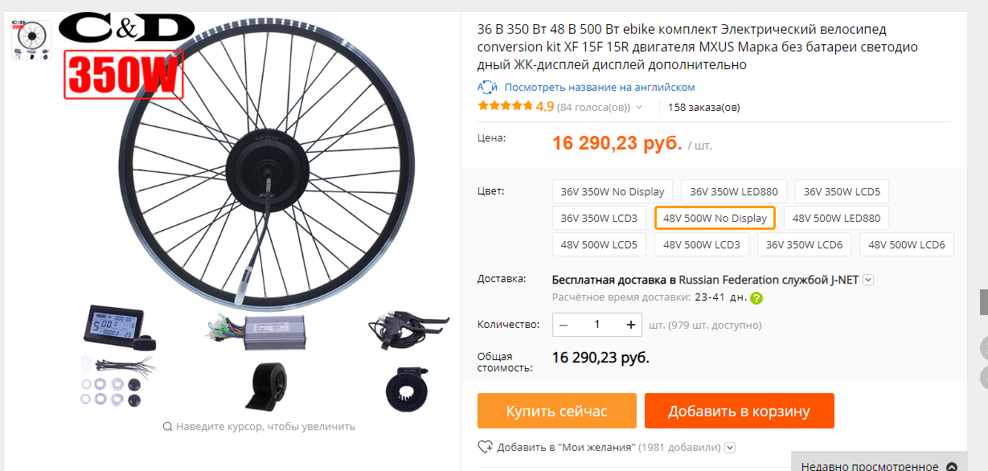Image resolution: width=988 pixels, height=471 pixels.
Task: Click the five-star rating icons
Action: (505, 106)
